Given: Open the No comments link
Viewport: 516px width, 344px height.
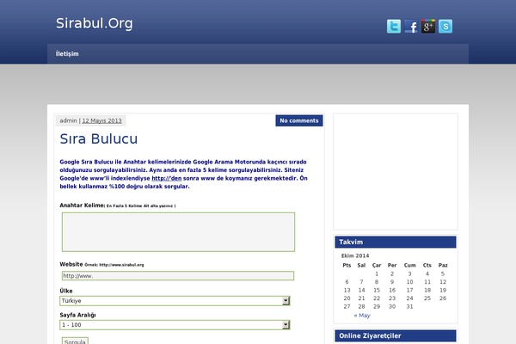Looking at the screenshot, I should [299, 120].
